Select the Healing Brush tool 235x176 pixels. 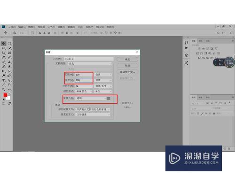[x=9, y=57]
